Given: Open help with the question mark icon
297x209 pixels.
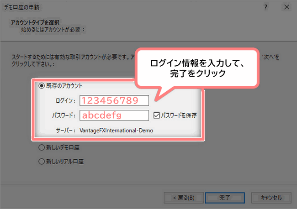Looking at the screenshot, I should click(266, 7).
